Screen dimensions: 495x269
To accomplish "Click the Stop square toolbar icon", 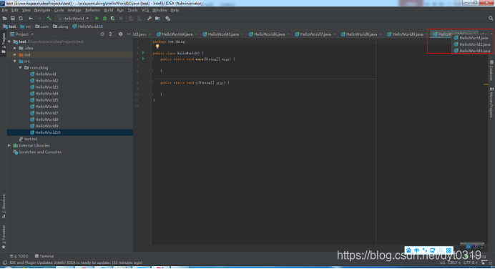I will coord(121,19).
